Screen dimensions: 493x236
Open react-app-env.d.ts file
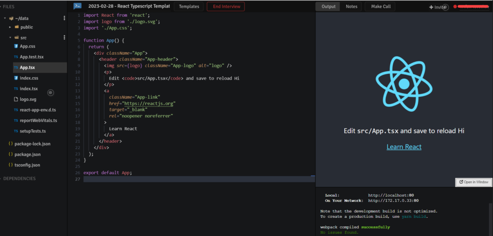[x=38, y=110]
